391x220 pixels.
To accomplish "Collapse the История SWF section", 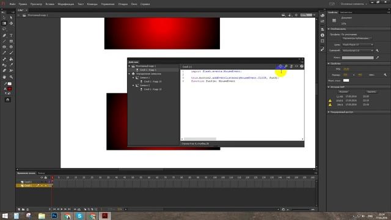I will pyautogui.click(x=329, y=87).
